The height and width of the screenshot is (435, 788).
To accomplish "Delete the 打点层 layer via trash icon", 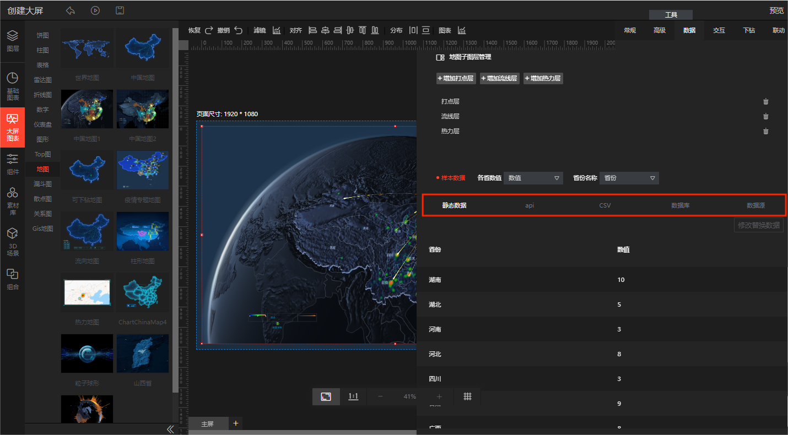I will (765, 101).
